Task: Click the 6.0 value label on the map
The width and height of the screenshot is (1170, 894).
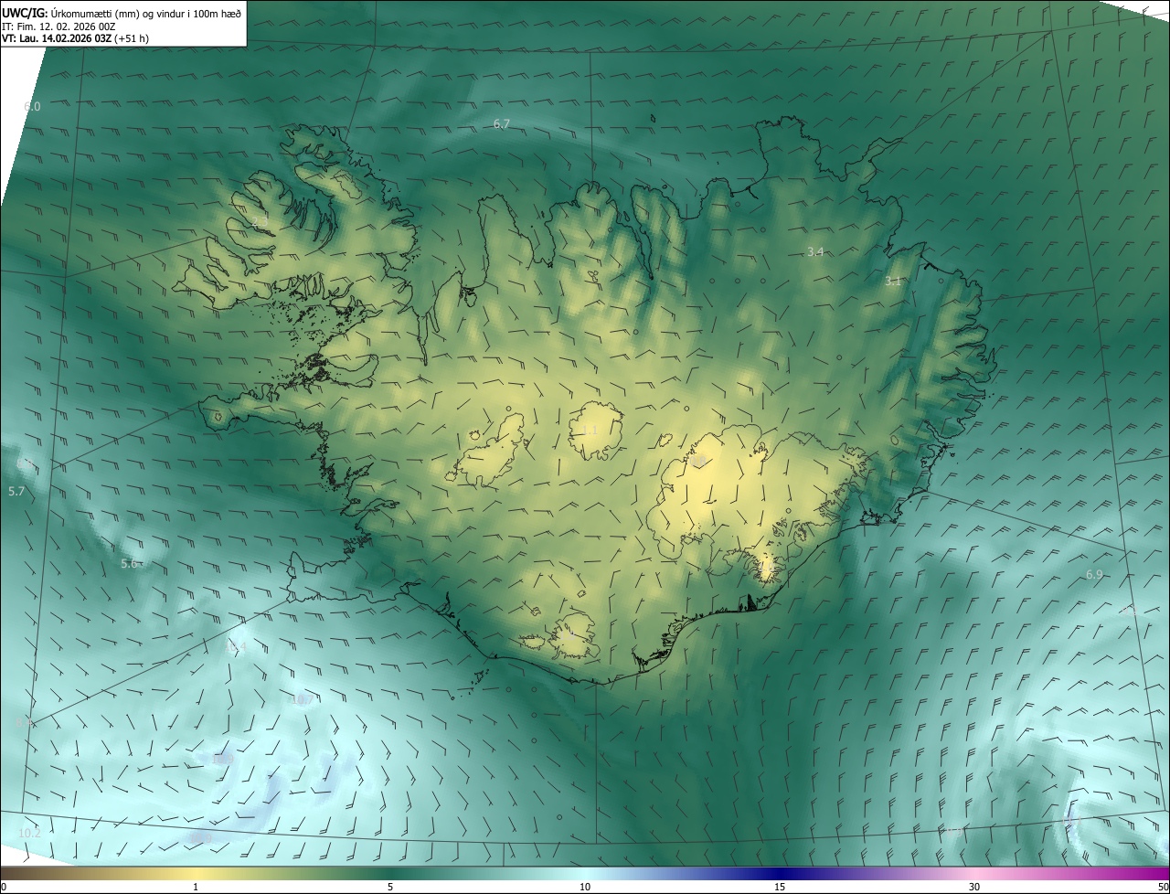Action: [32, 107]
